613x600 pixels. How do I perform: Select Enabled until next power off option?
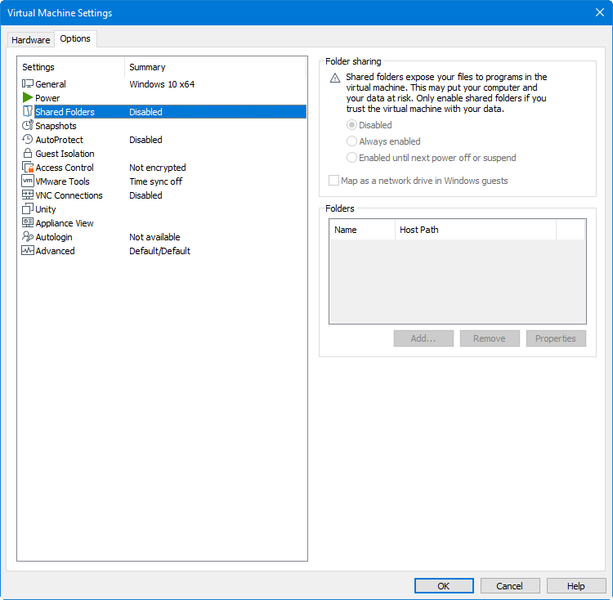[352, 158]
